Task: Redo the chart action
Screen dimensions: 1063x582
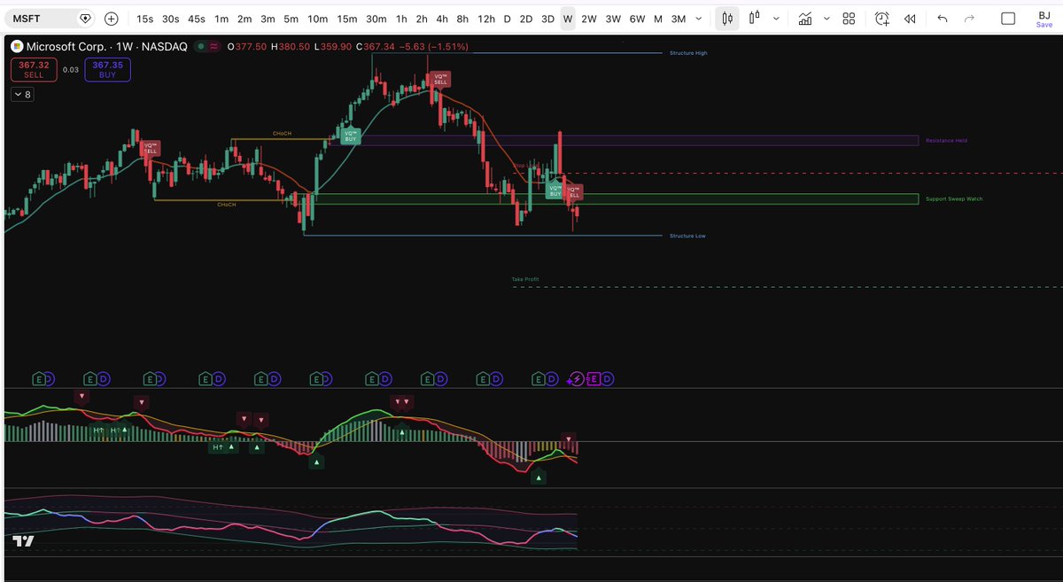Action: (x=969, y=19)
